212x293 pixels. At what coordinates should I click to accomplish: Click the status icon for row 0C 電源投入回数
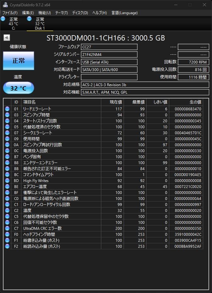pyautogui.click(x=7, y=151)
